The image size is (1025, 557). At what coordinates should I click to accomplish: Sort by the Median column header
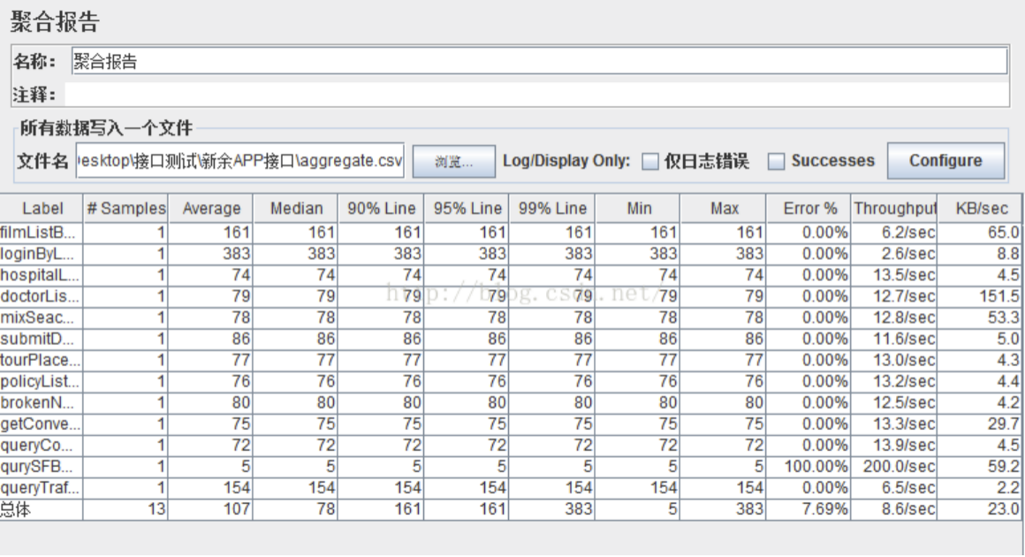click(295, 209)
